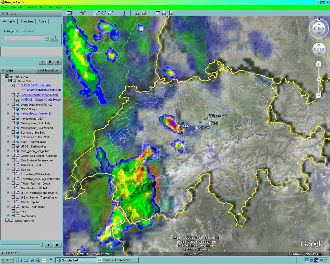Switch to Capture-A-ScreenShot taskbar window
The image size is (330, 264).
click(118, 260)
